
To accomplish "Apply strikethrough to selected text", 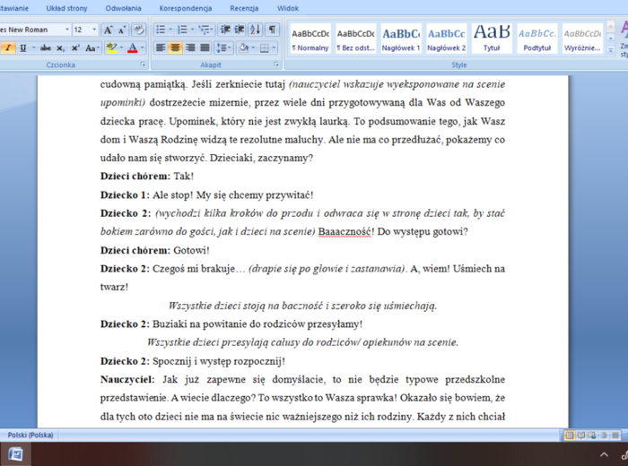I will tap(46, 47).
